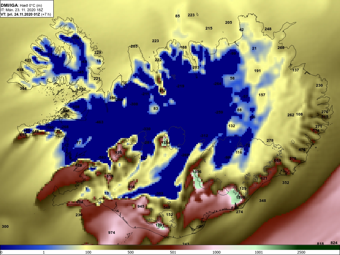Image resolution: width=340 pixels, height=255 pixels.
Task: Click the map value 348
Action: 262,200
